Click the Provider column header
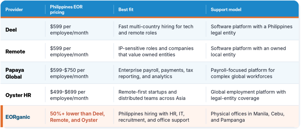301x129 pixels. (14, 10)
